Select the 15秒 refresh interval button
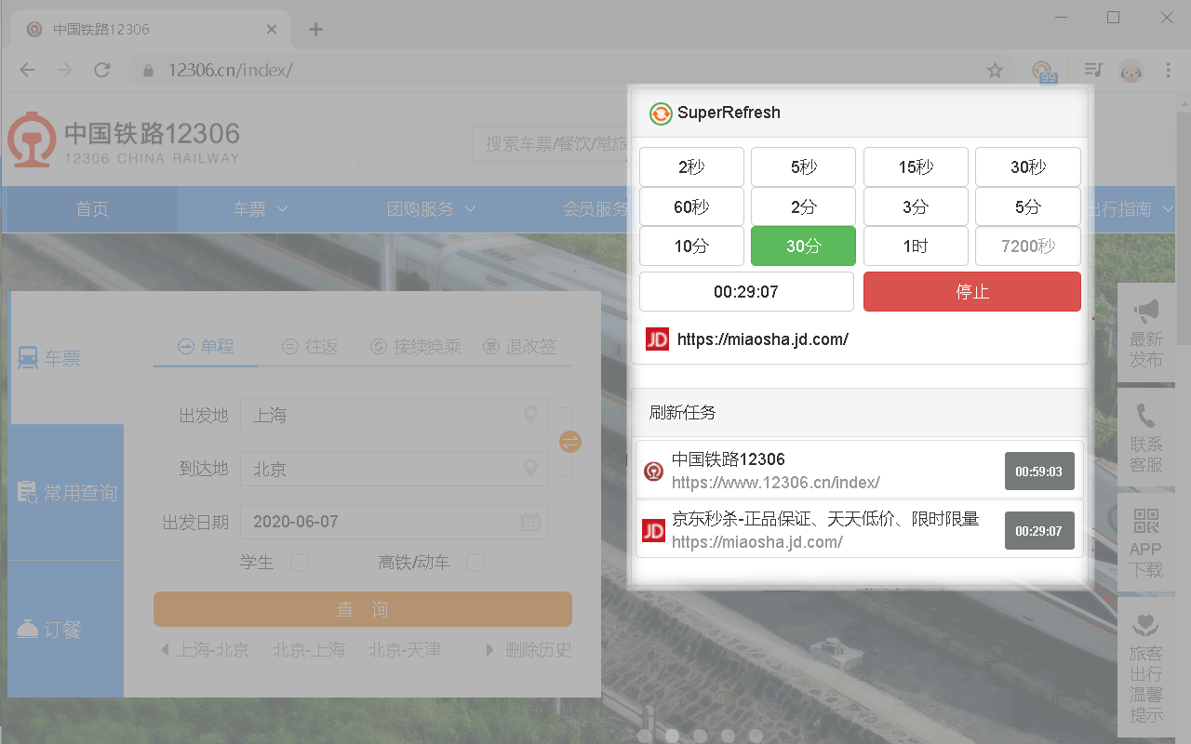Screen dimensions: 1191x744 point(916,167)
